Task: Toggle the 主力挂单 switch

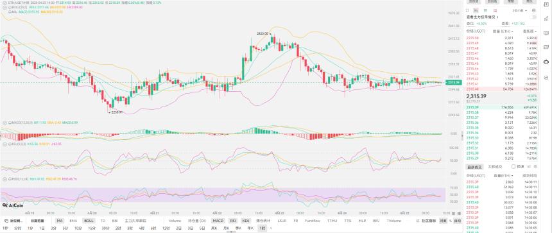Action: [533, 17]
